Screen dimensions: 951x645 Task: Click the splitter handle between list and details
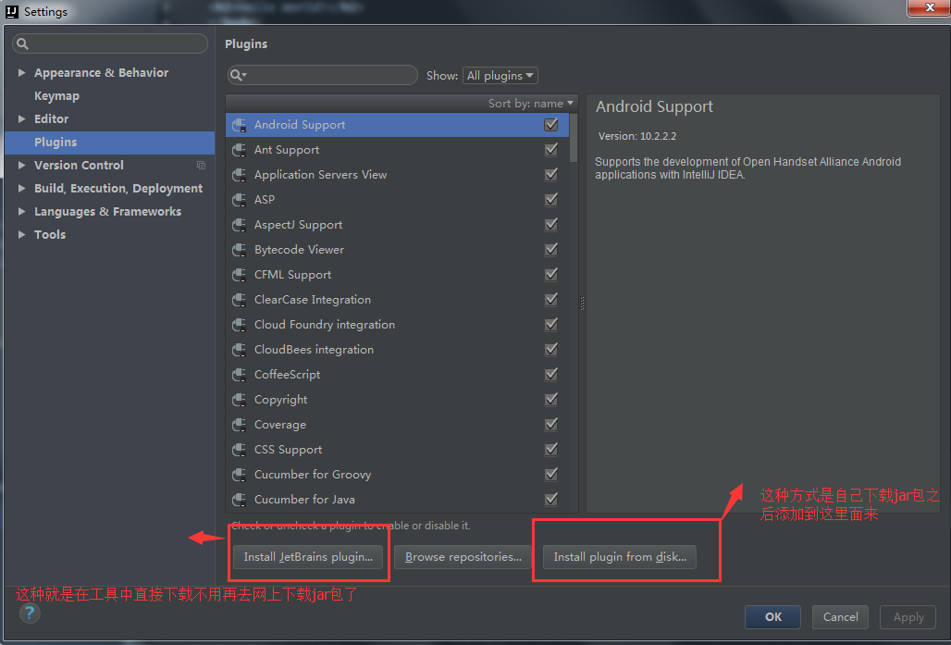pos(582,304)
